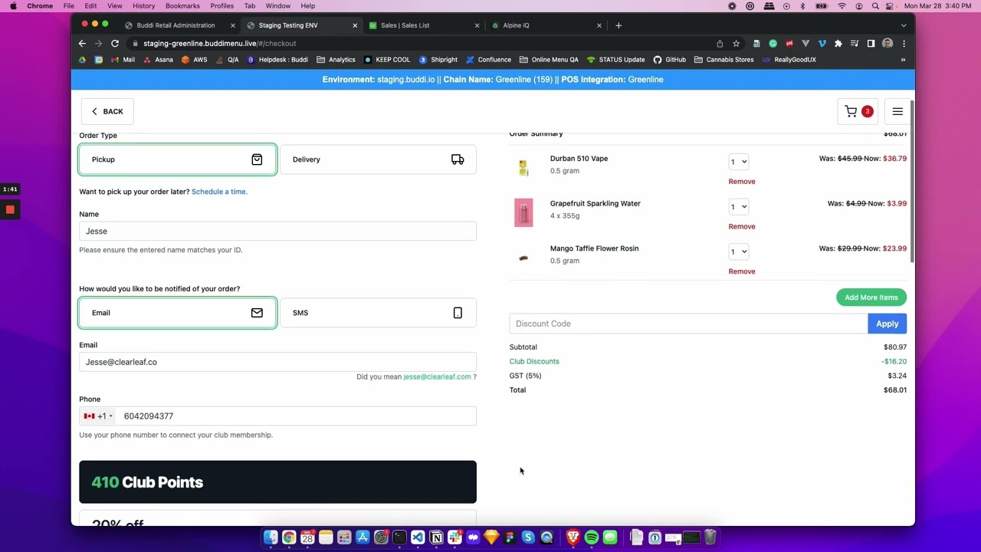The width and height of the screenshot is (981, 552).
Task: Click the Name input field
Action: pos(277,231)
